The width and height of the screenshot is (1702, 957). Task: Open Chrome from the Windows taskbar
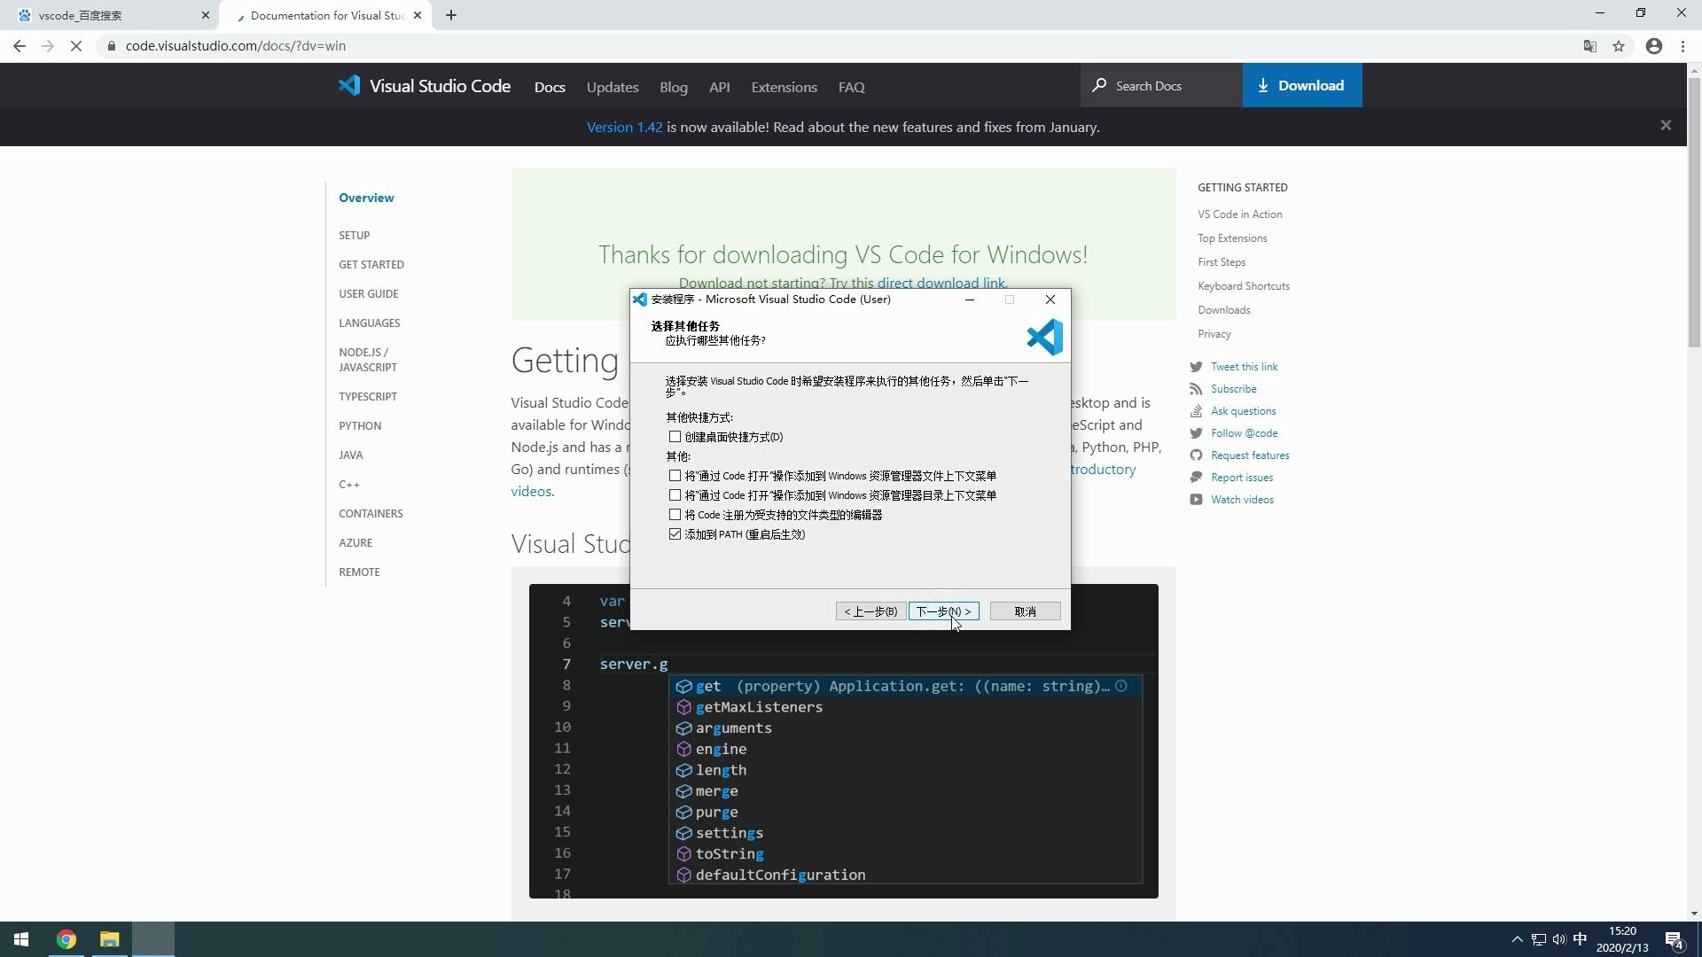pos(66,938)
